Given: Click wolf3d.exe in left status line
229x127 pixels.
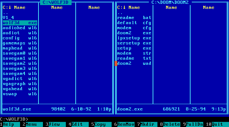Looking at the screenshot, I should tap(17, 109).
